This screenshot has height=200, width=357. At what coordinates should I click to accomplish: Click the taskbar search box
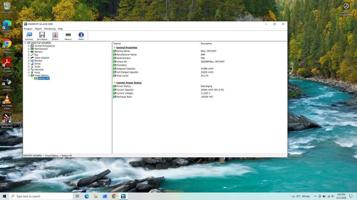pos(41,196)
